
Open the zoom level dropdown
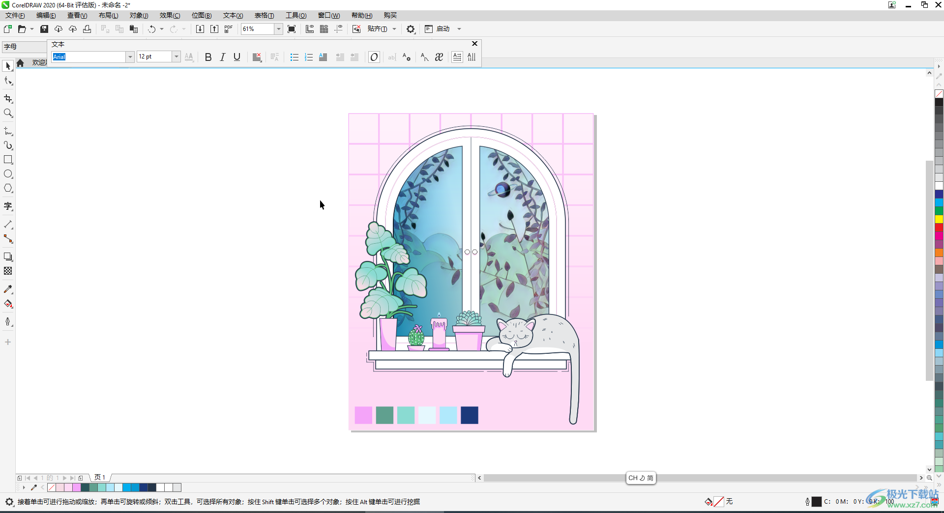279,29
